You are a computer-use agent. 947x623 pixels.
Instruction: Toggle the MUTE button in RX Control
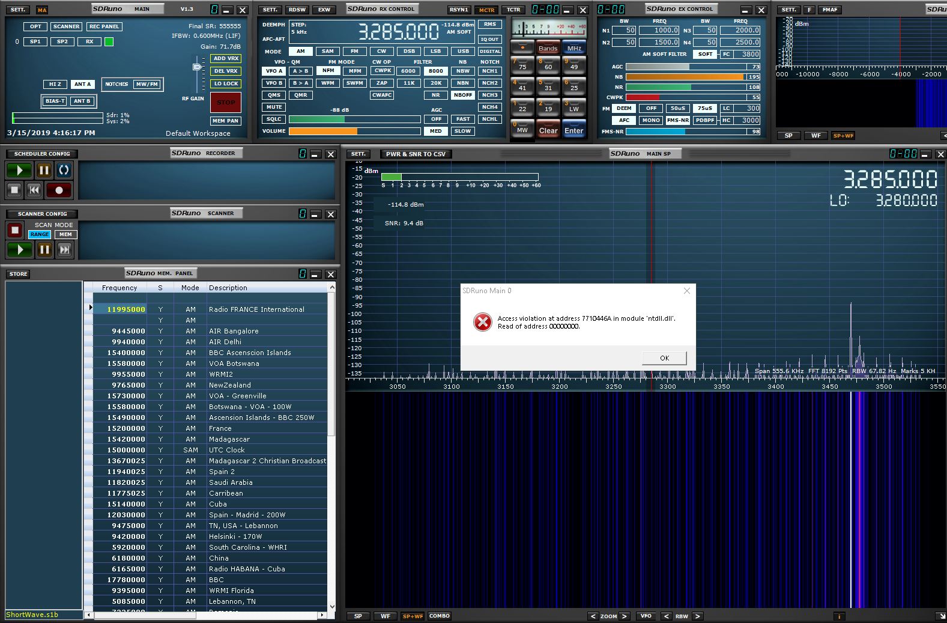(274, 107)
